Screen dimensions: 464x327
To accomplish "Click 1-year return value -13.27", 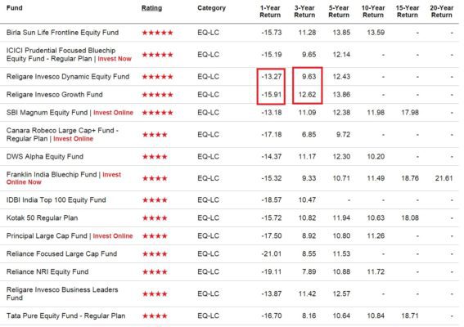I will click(272, 77).
